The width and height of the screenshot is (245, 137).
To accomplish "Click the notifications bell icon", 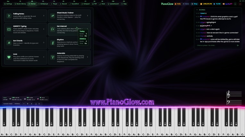I will click(235, 4).
